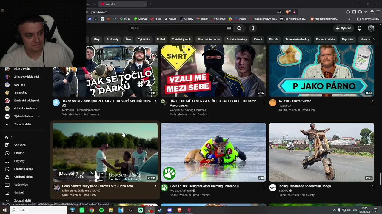Image resolution: width=382 pixels, height=214 pixels.
Task: Open Windows Start menu
Action: pyautogui.click(x=5, y=210)
